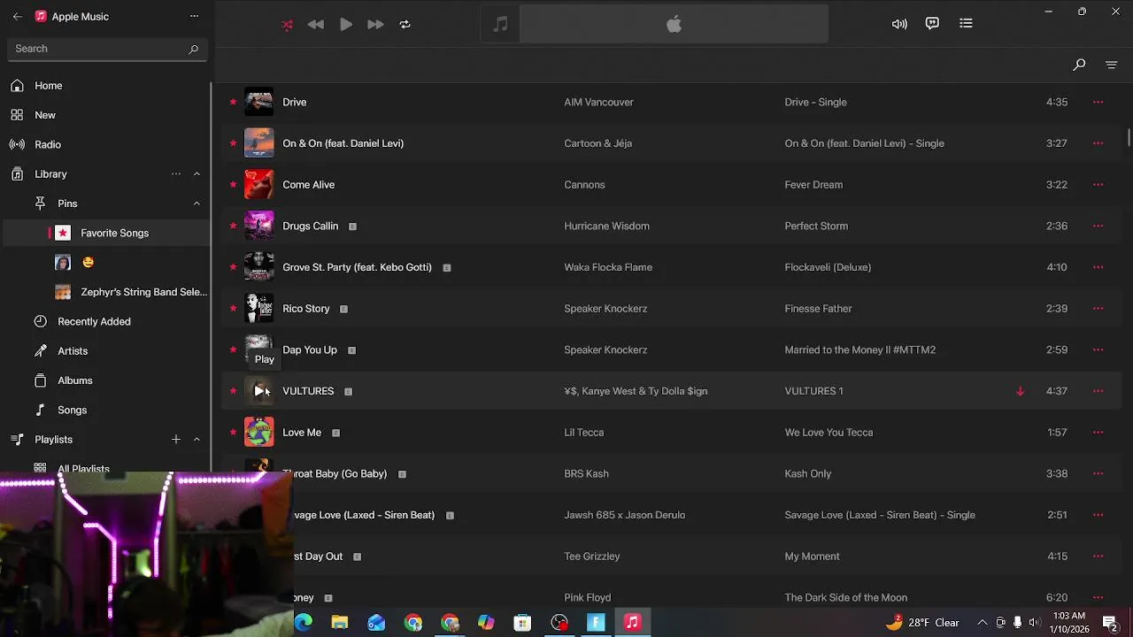Open more options for Come Alive
1133x637 pixels.
(1098, 184)
